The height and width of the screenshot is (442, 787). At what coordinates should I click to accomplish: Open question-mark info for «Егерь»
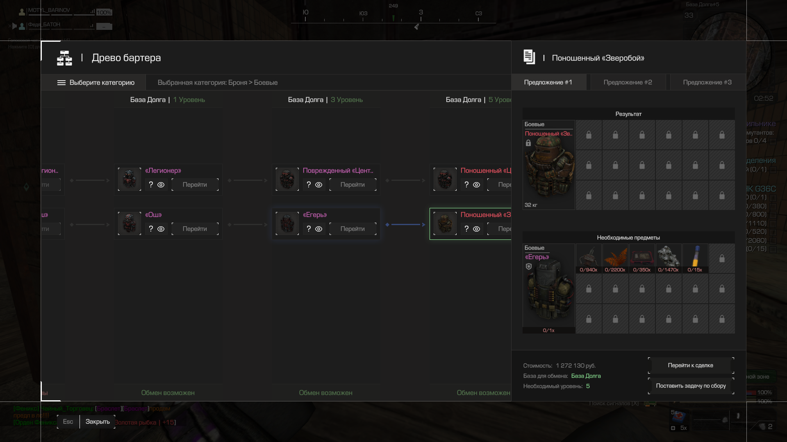(x=309, y=229)
